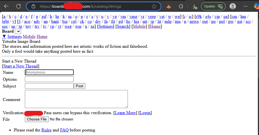Open site info via the lock icon
Viewport: 259px width, 135px height.
(33, 6)
